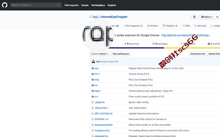220x137 pixels.
Task: Open commit 'Update licensing information'
Action: point(144,113)
